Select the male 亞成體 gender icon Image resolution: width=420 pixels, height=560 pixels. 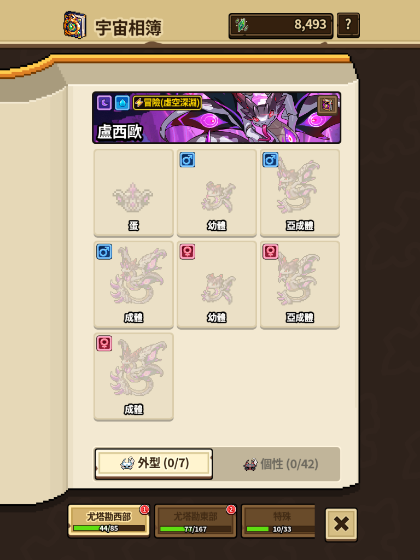(270, 160)
